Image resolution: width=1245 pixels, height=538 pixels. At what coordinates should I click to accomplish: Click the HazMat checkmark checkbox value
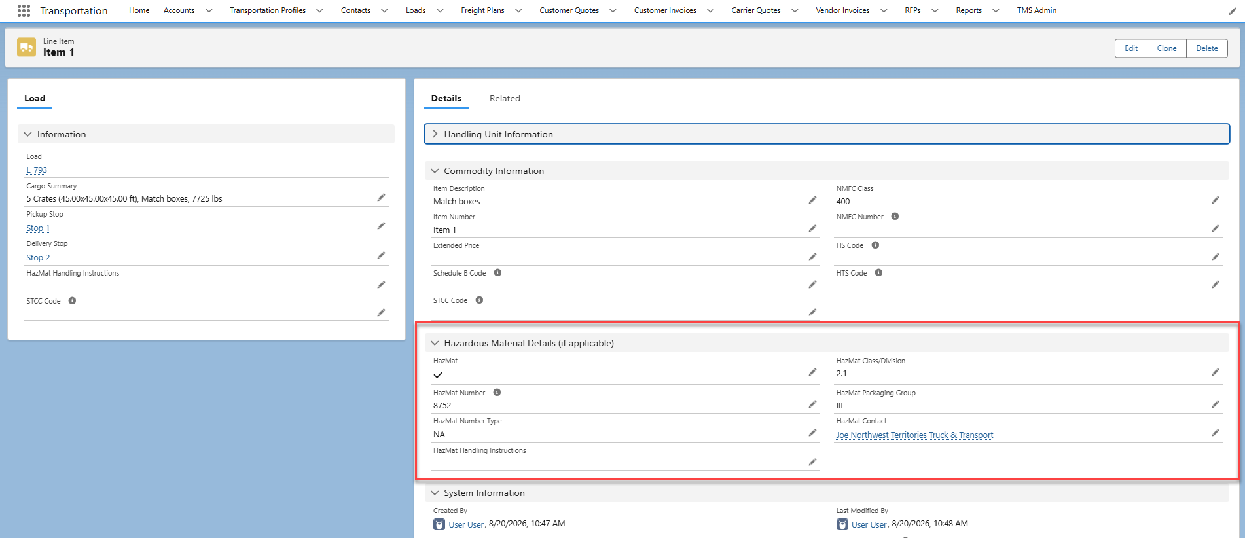[x=438, y=375]
